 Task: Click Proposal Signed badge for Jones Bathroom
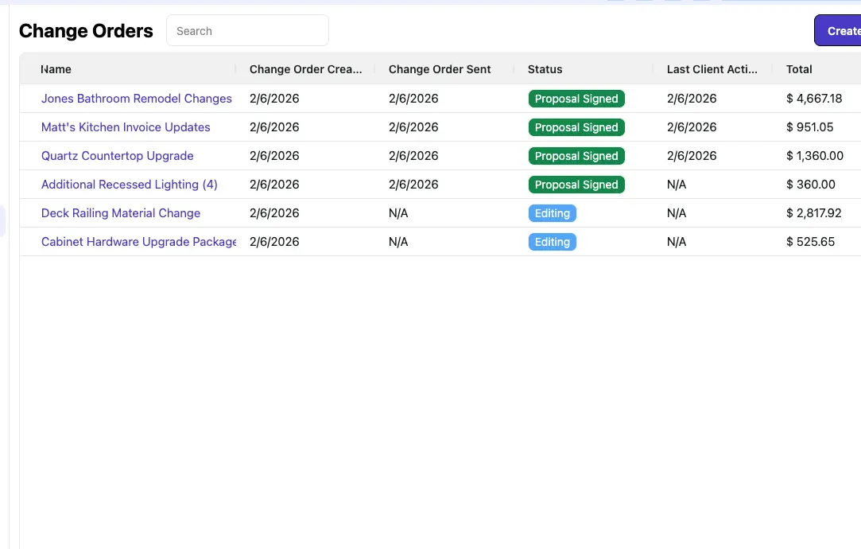576,99
